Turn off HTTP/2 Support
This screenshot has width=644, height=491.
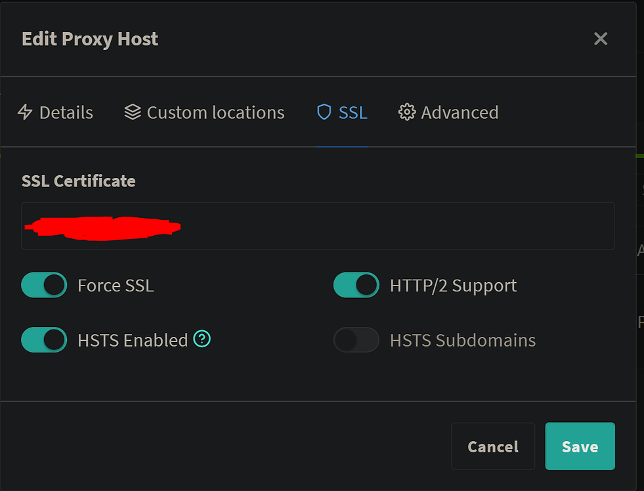356,285
